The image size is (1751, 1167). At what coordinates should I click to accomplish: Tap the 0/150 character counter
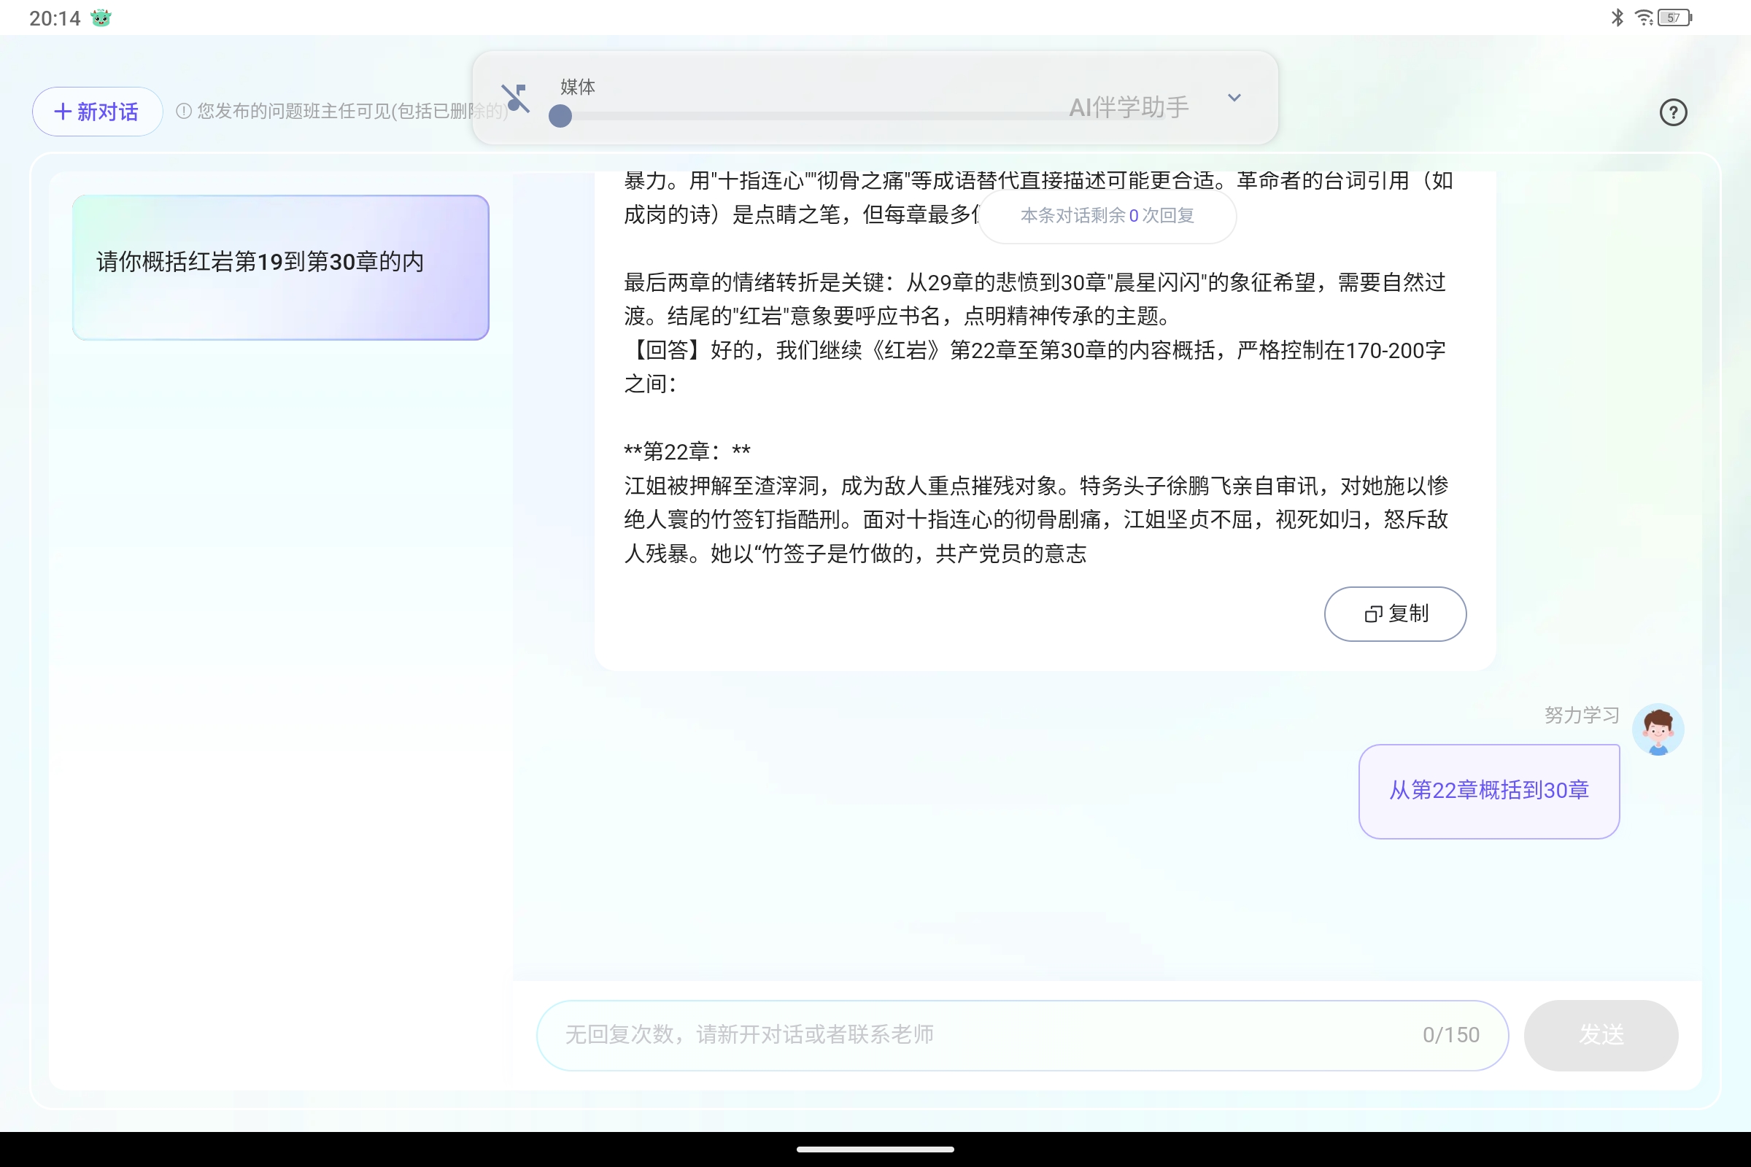[x=1451, y=1034]
